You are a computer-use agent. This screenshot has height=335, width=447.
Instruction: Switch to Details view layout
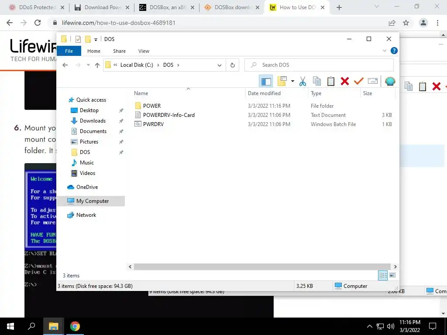pos(383,275)
